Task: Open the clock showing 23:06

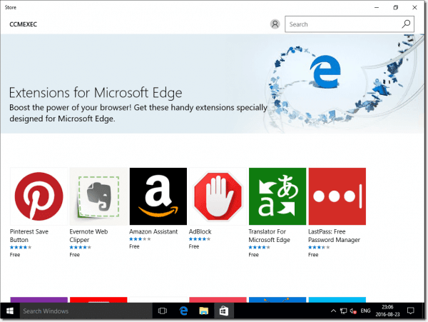Action: 387,311
